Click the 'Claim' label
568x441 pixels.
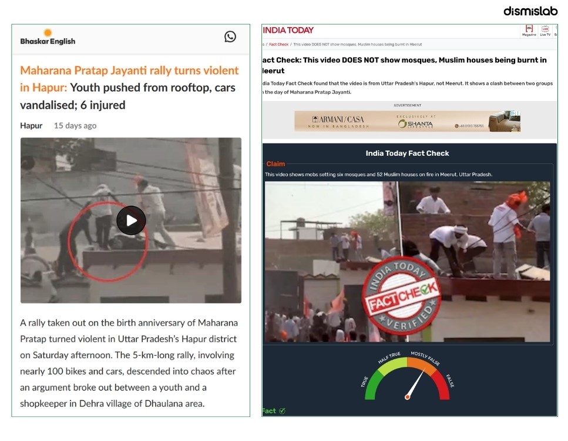275,164
